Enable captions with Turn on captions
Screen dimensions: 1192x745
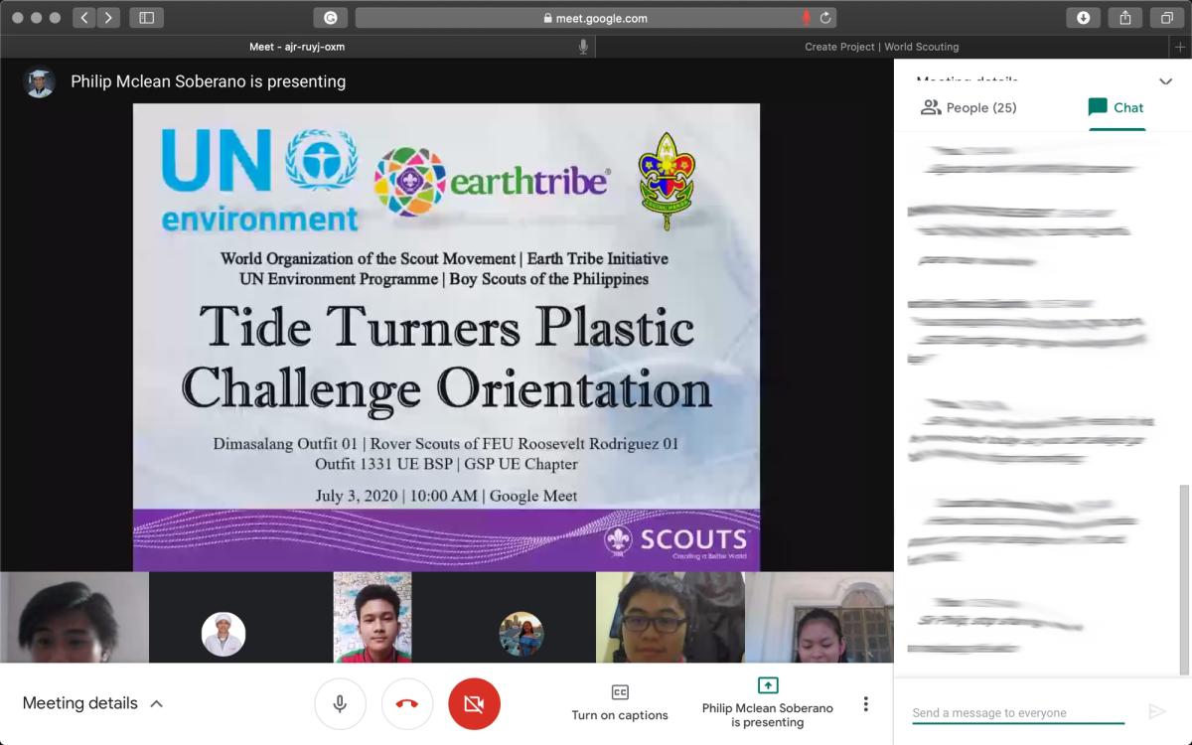(619, 703)
